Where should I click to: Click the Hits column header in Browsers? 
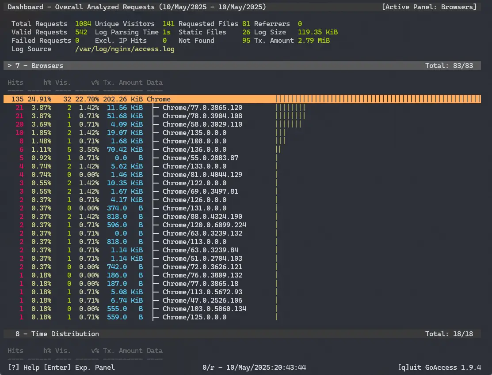coord(15,82)
